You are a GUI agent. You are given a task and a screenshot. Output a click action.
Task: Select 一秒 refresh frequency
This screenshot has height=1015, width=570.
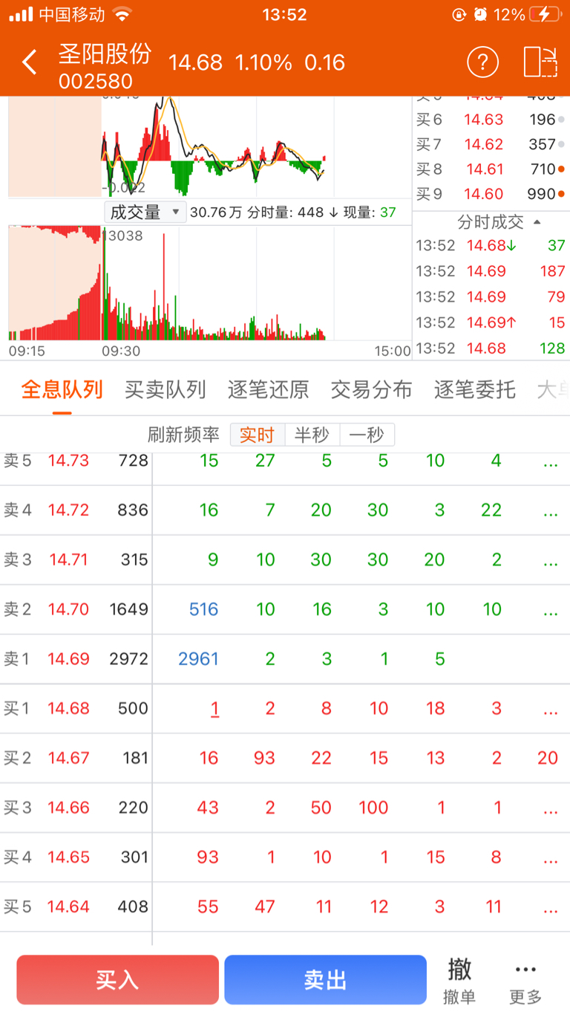(x=367, y=435)
